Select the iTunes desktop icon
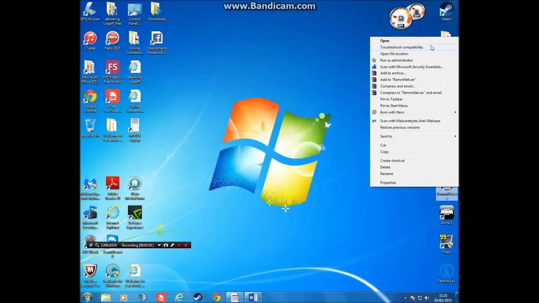This screenshot has width=539, height=303. pos(90,41)
